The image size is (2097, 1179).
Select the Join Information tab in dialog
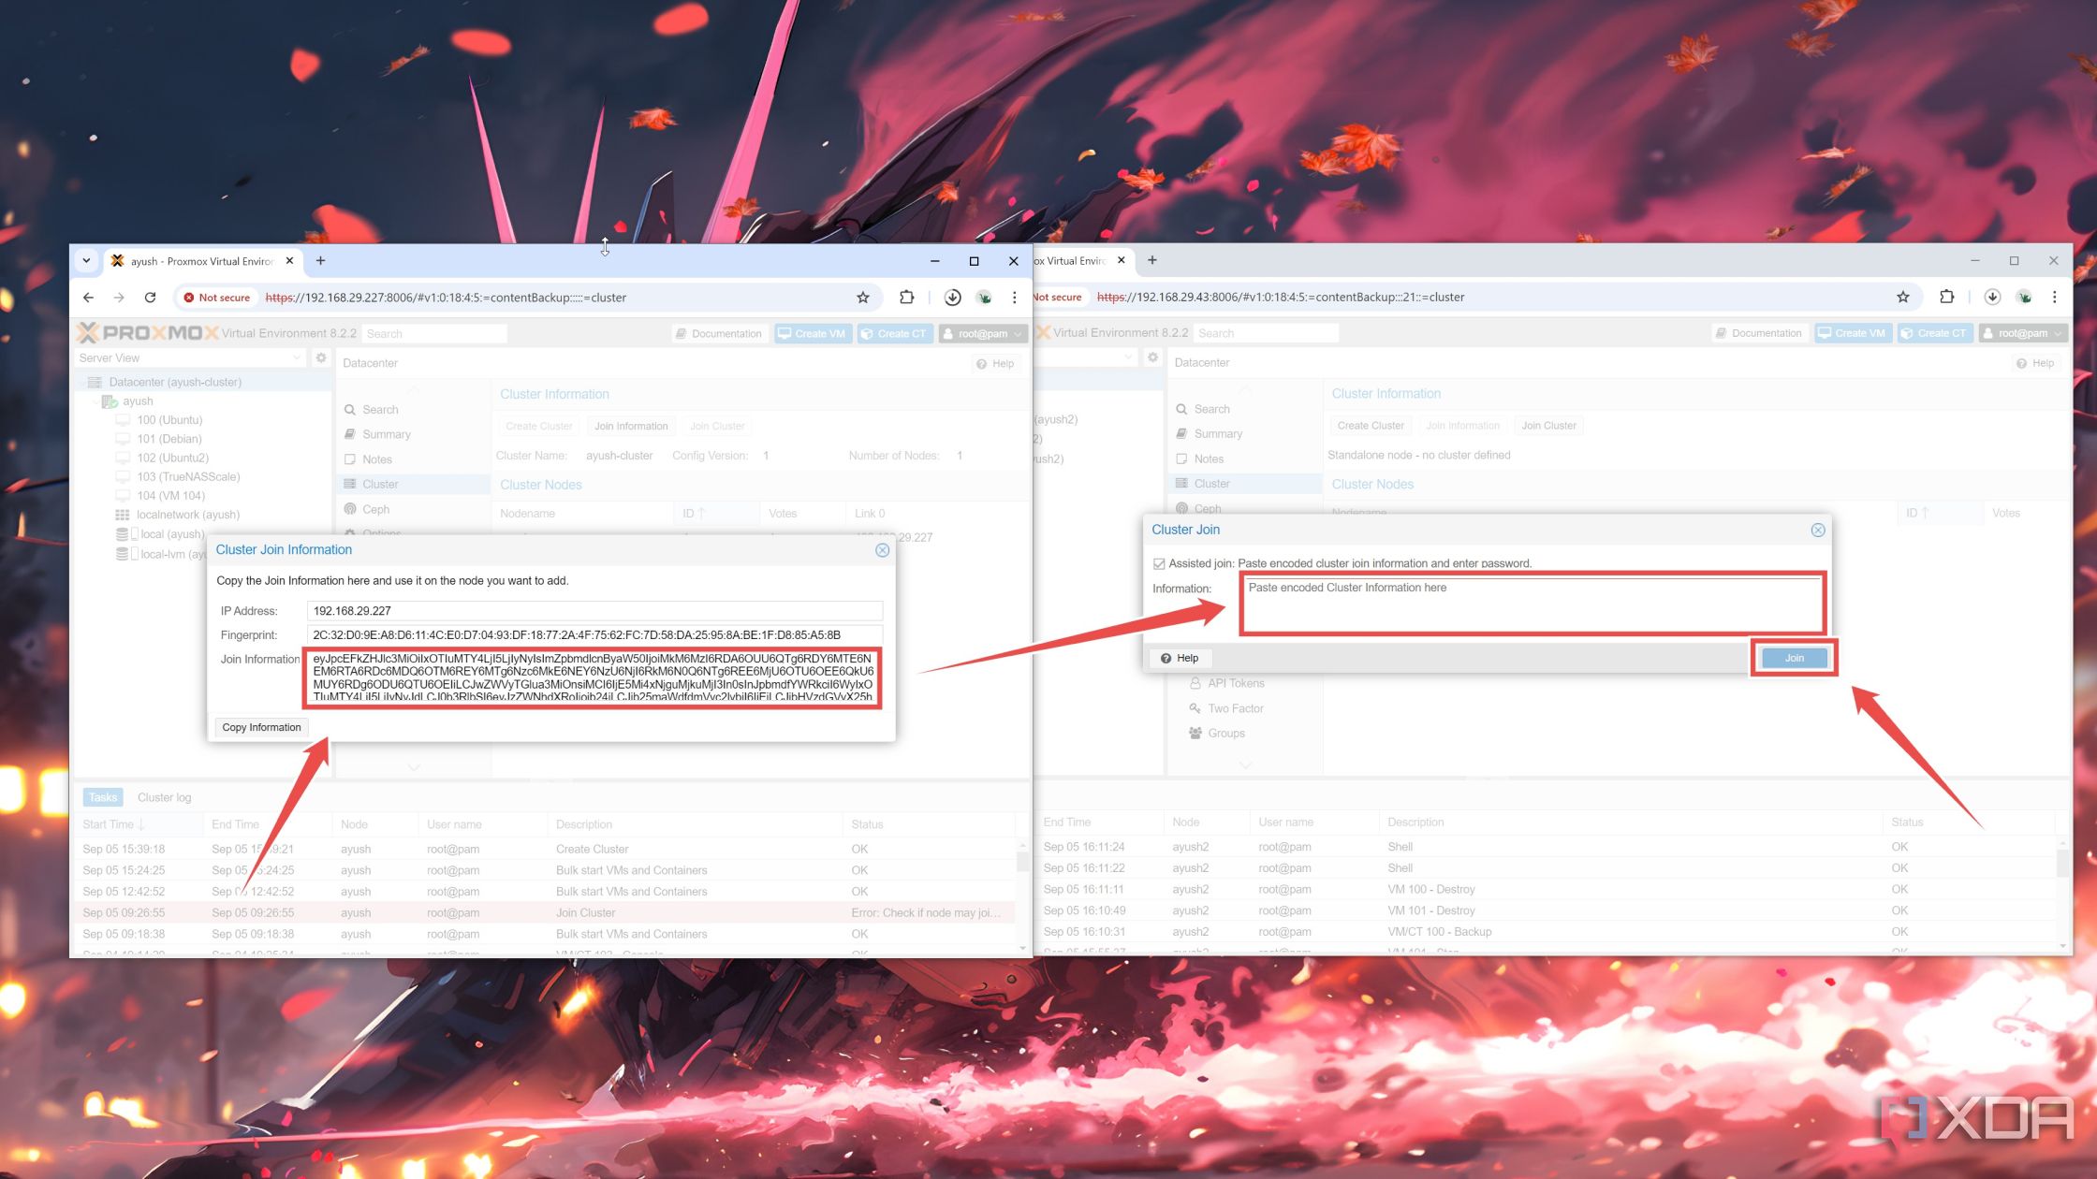(x=629, y=425)
